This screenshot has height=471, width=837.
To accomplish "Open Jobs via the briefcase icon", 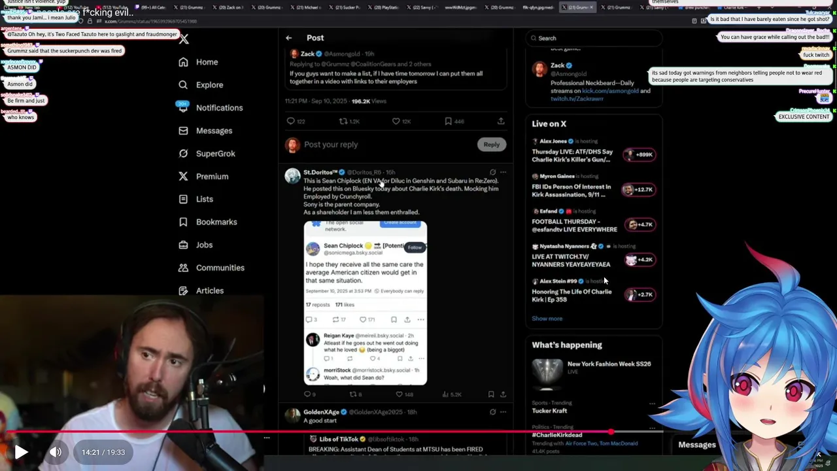I will tap(183, 245).
